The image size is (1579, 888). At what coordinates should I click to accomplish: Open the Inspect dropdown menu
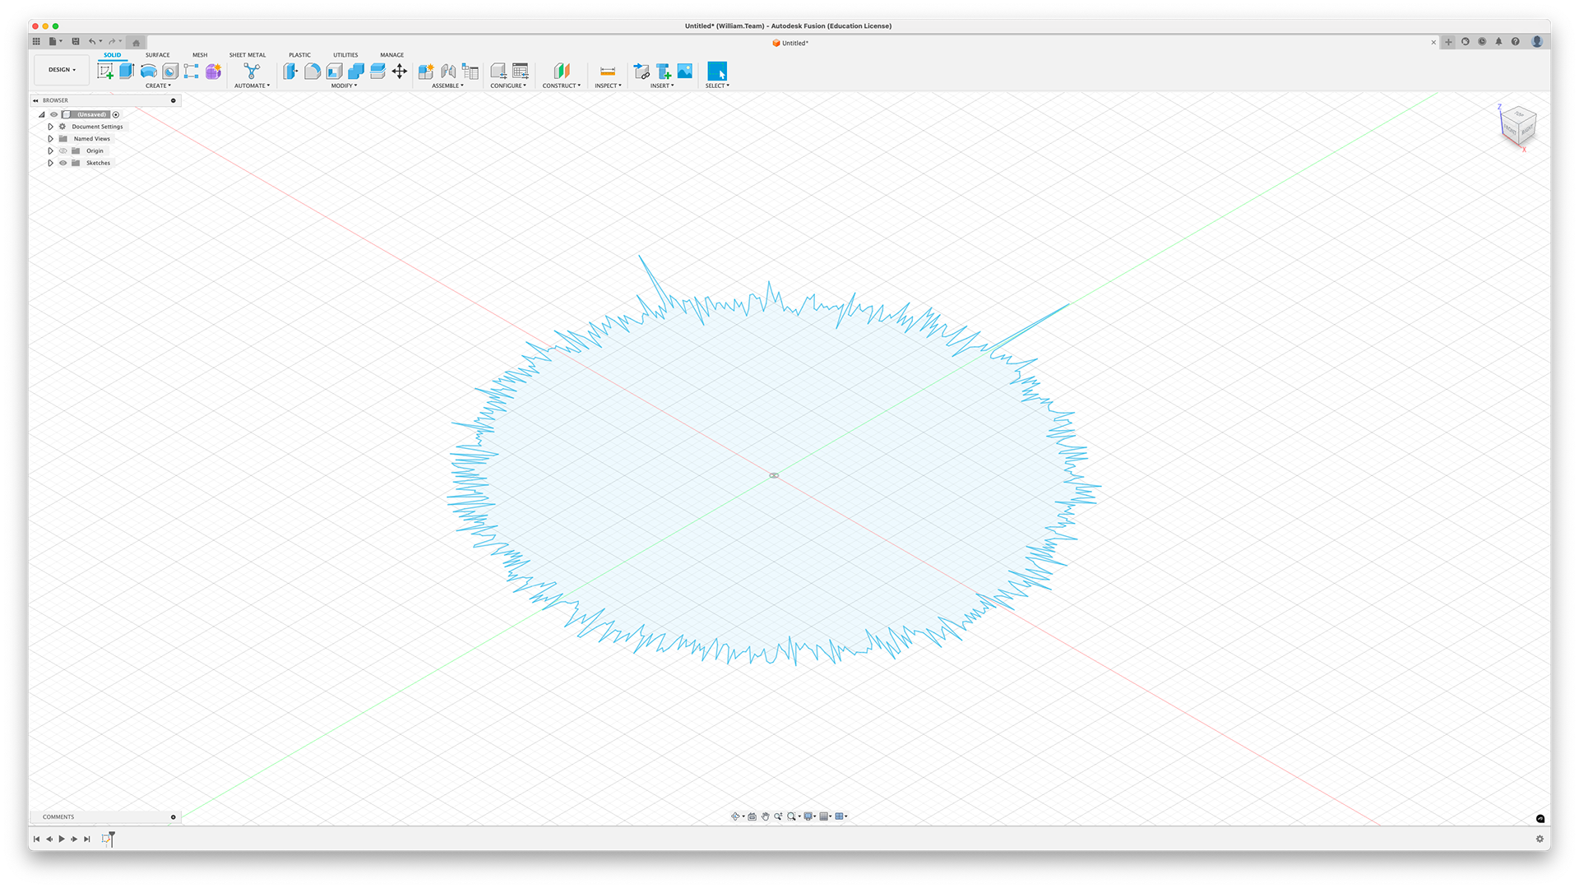(x=608, y=86)
